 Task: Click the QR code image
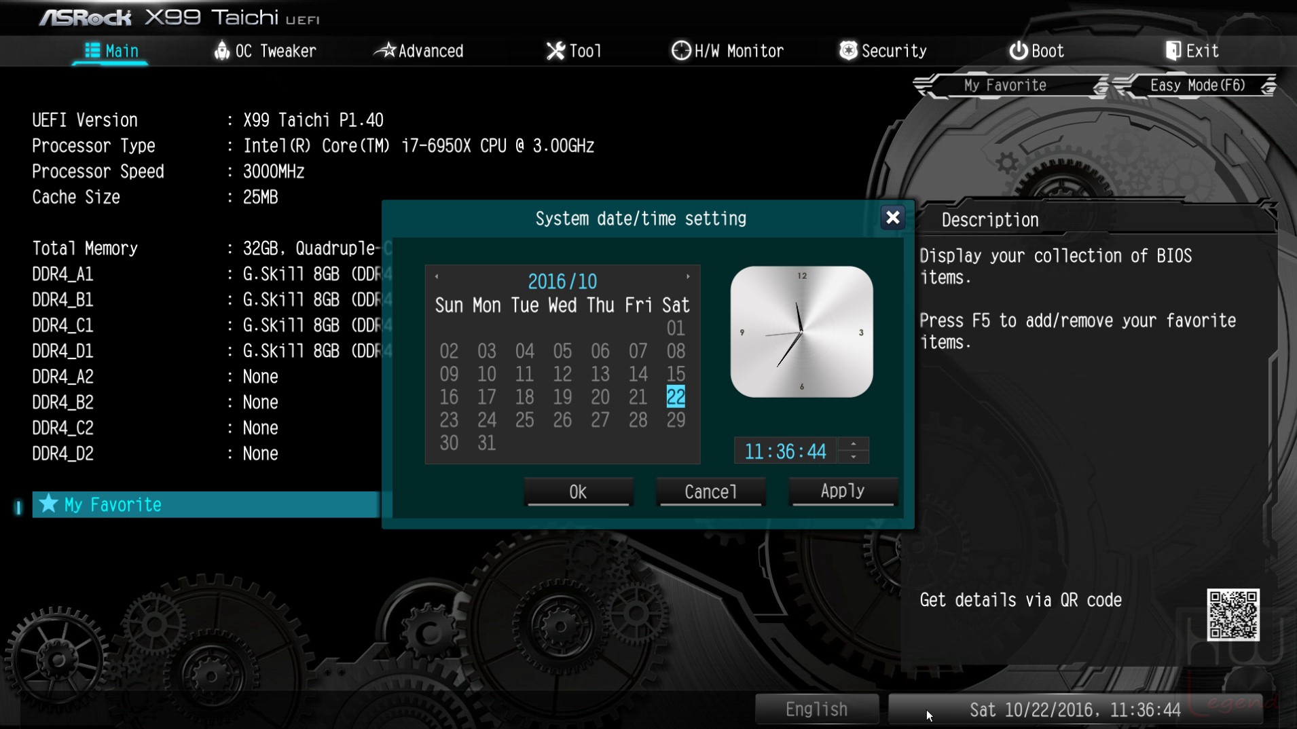pos(1233,615)
